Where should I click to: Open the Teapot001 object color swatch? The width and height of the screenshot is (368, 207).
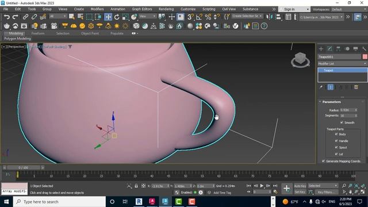tap(365, 56)
